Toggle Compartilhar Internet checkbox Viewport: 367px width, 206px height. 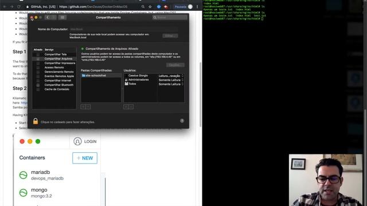(38, 81)
